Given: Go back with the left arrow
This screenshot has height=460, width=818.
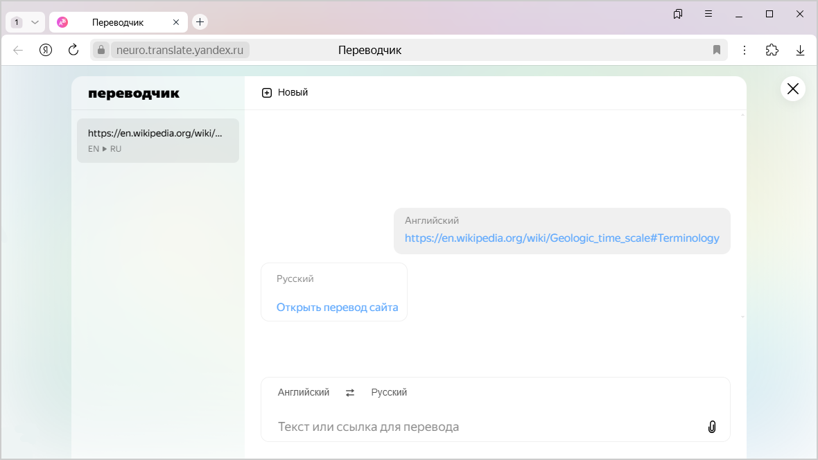Looking at the screenshot, I should point(18,50).
